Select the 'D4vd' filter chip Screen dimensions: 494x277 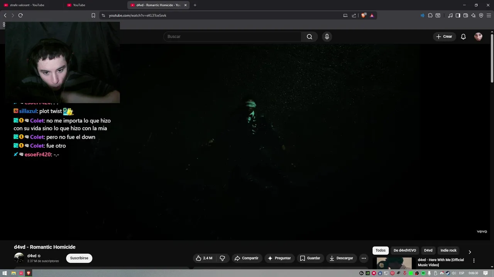[x=428, y=250]
